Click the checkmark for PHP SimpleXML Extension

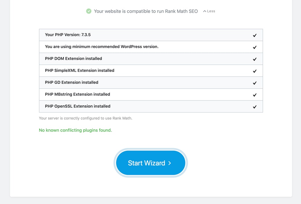(x=255, y=70)
